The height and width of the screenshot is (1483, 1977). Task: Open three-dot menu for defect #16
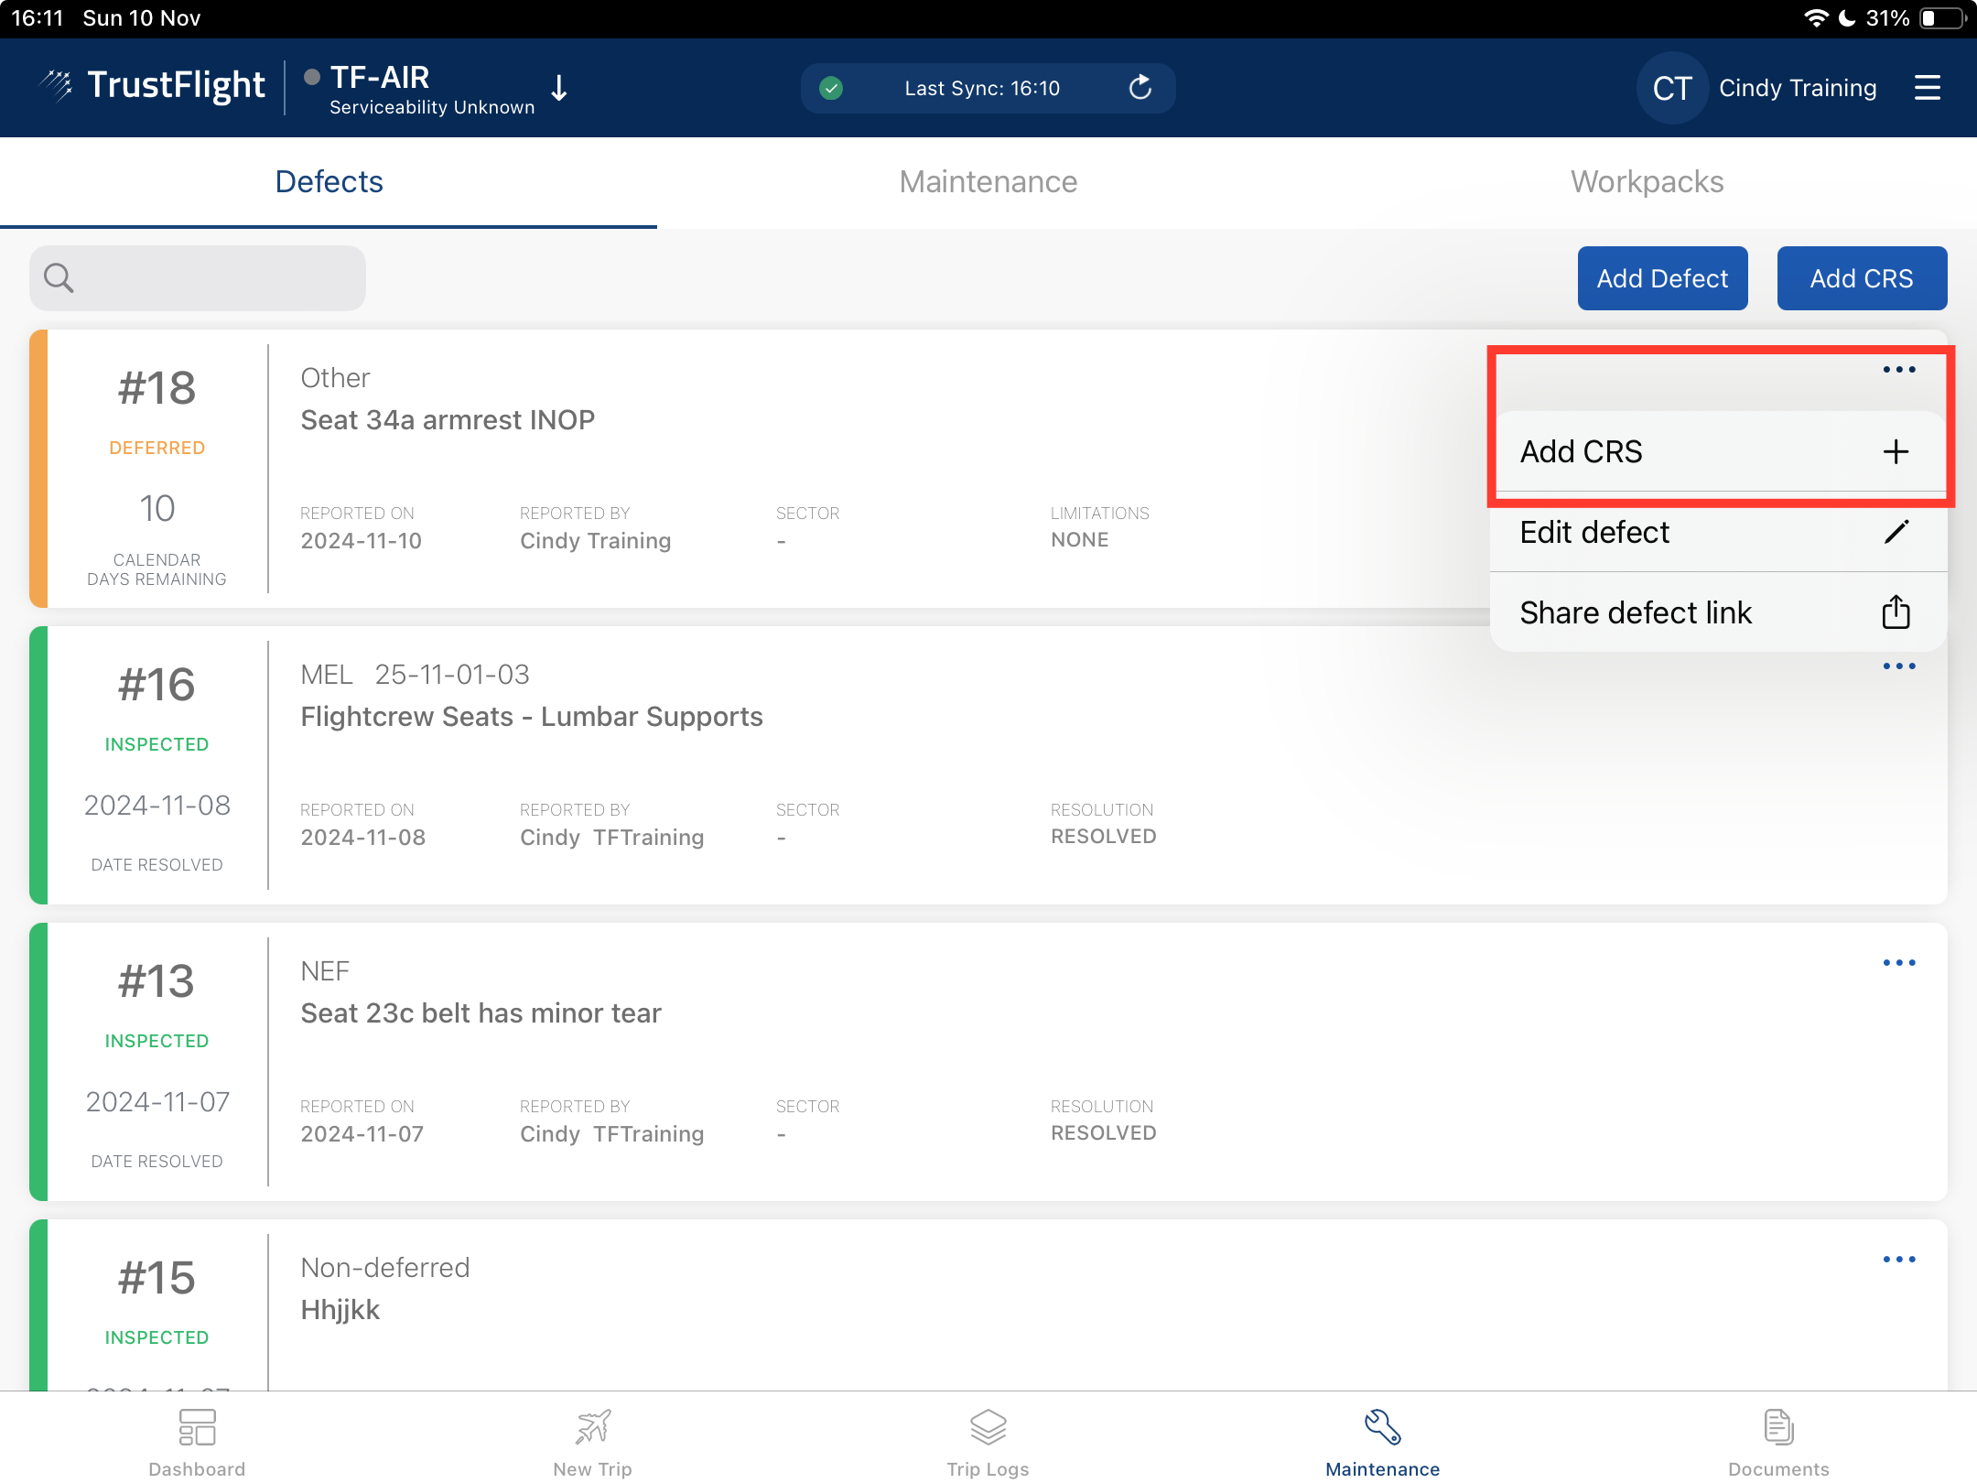pyautogui.click(x=1898, y=666)
